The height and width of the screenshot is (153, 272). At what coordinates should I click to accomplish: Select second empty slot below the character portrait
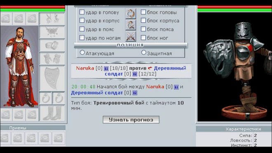point(19,115)
